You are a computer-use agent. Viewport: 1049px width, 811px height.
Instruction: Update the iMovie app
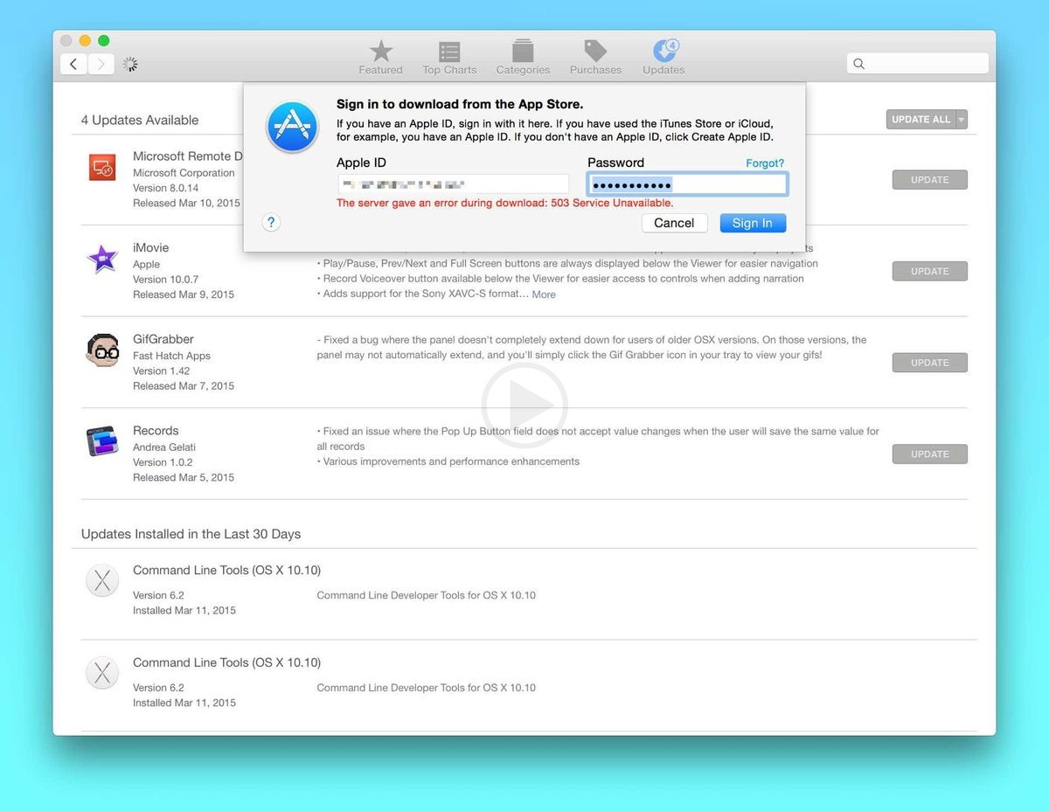tap(930, 271)
